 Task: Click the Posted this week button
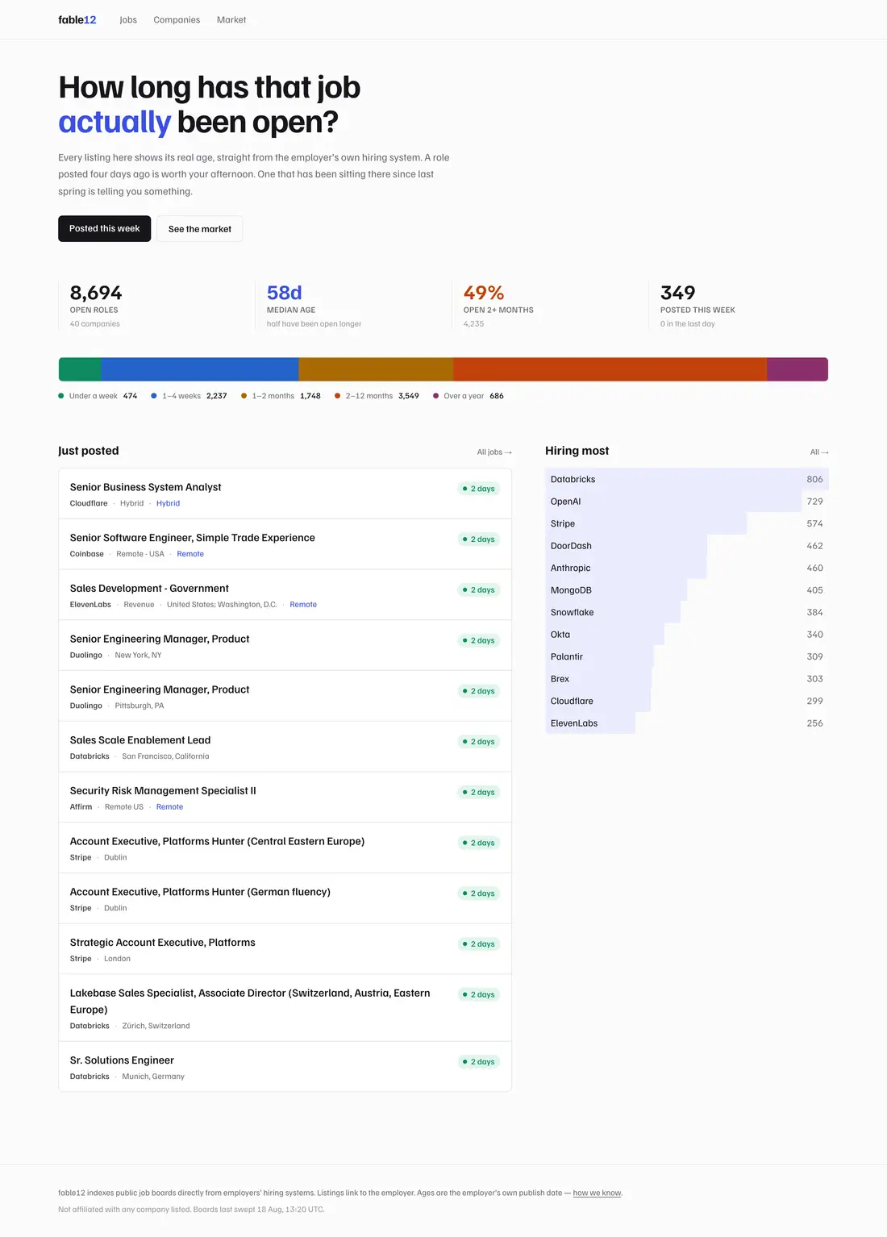pyautogui.click(x=104, y=228)
